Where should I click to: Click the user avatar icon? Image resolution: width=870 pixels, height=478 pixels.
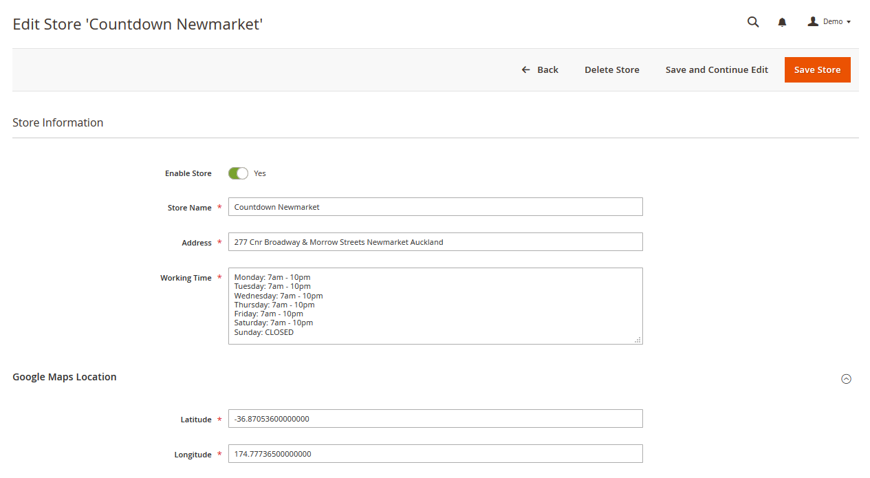pos(813,22)
